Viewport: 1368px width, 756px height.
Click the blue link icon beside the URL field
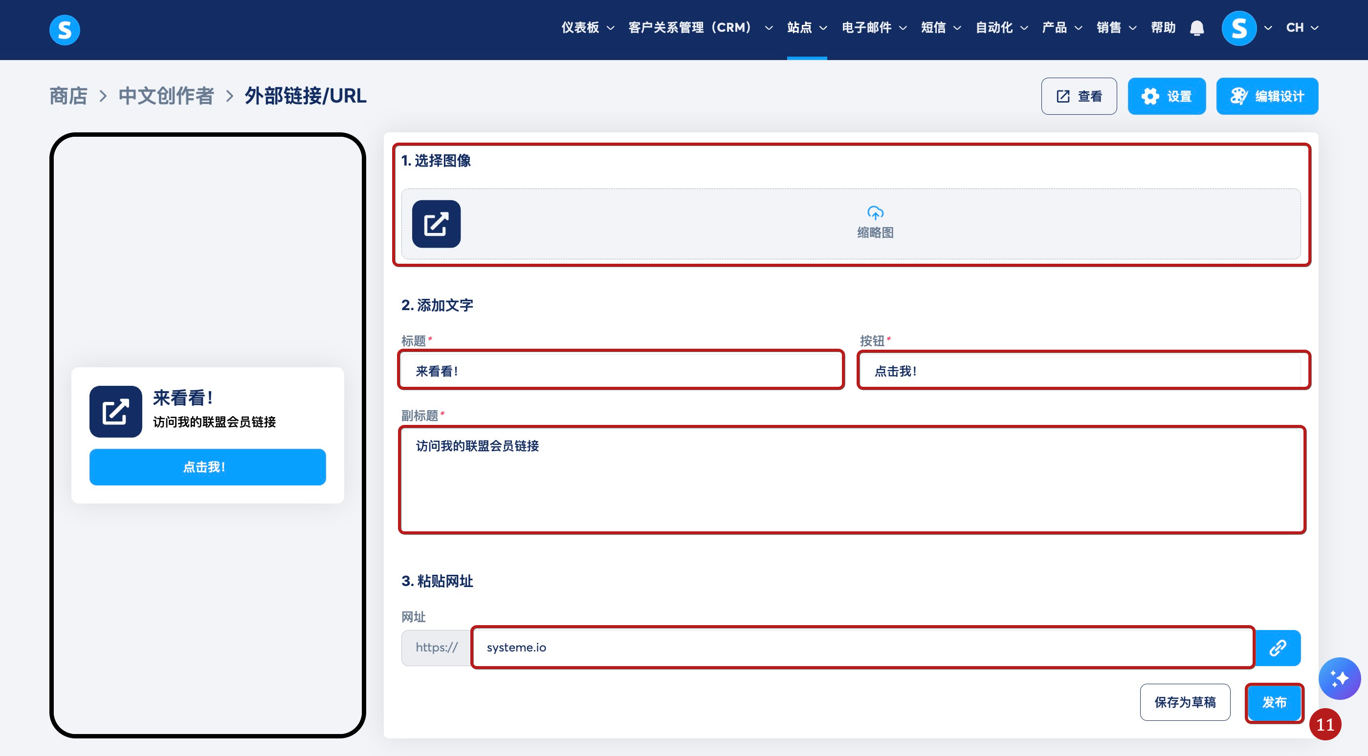(1277, 648)
